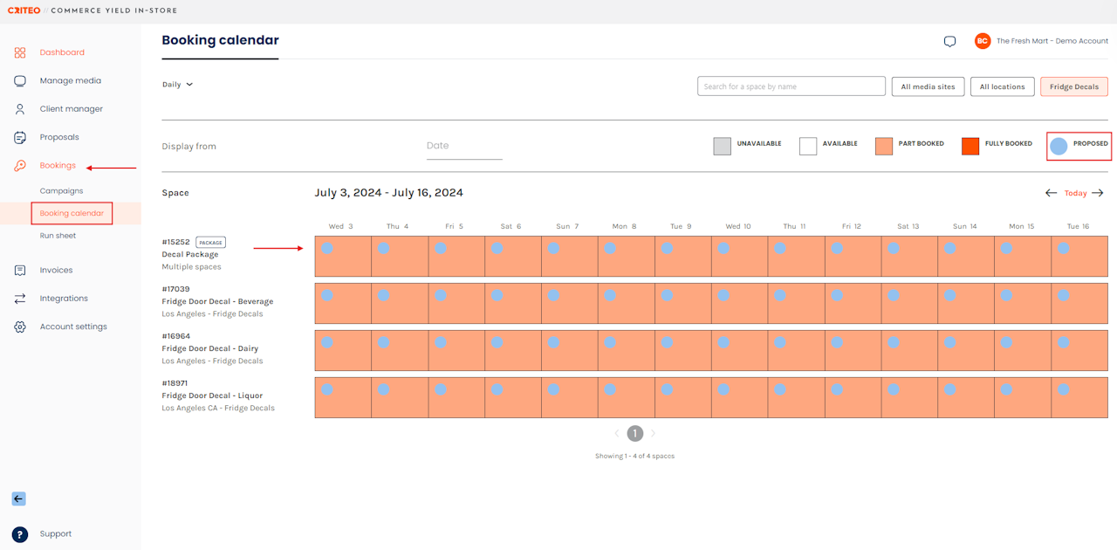The image size is (1117, 550).
Task: Open Campaigns under Bookings
Action: [x=61, y=191]
